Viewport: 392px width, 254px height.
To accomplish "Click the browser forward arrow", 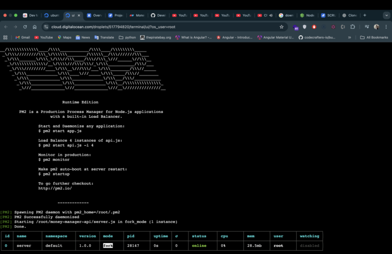I will pos(15,27).
